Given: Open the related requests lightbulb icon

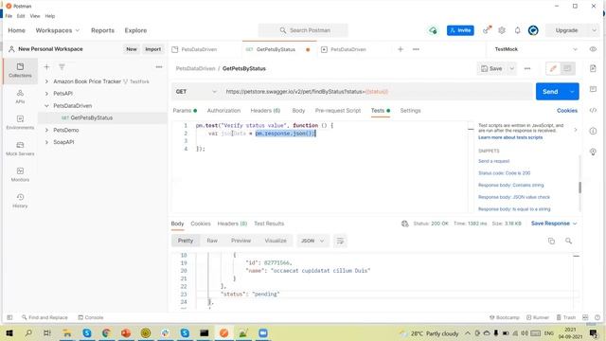Looking at the screenshot, I should [593, 152].
